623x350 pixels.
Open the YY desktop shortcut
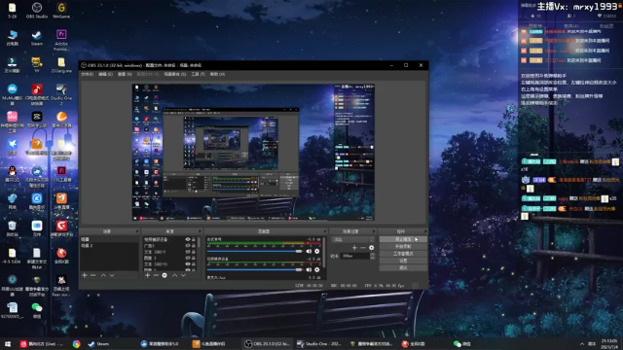pyautogui.click(x=37, y=65)
